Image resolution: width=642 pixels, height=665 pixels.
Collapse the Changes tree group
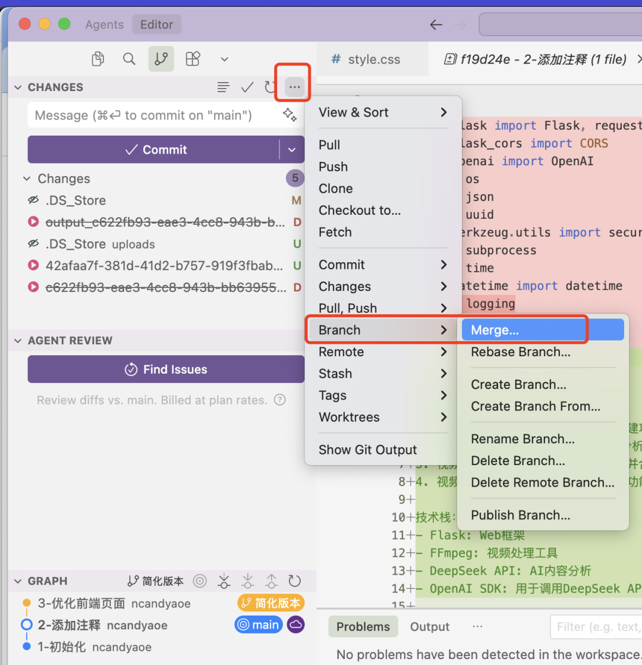point(27,179)
